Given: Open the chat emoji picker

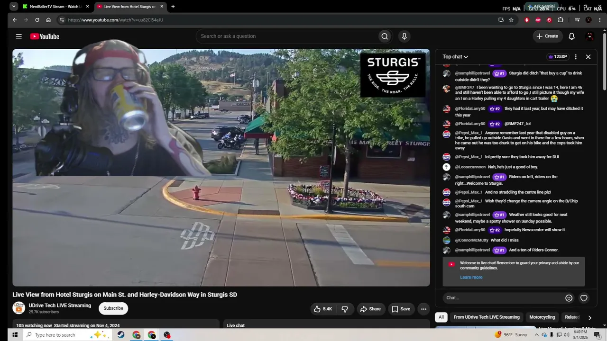Looking at the screenshot, I should tap(569, 298).
